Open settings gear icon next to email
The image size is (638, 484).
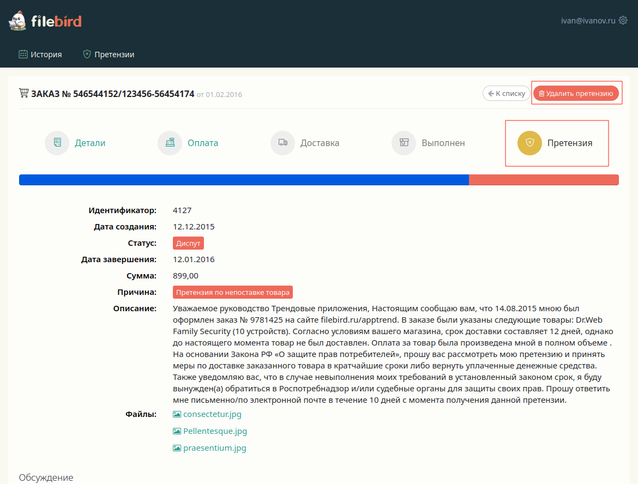[x=623, y=21]
